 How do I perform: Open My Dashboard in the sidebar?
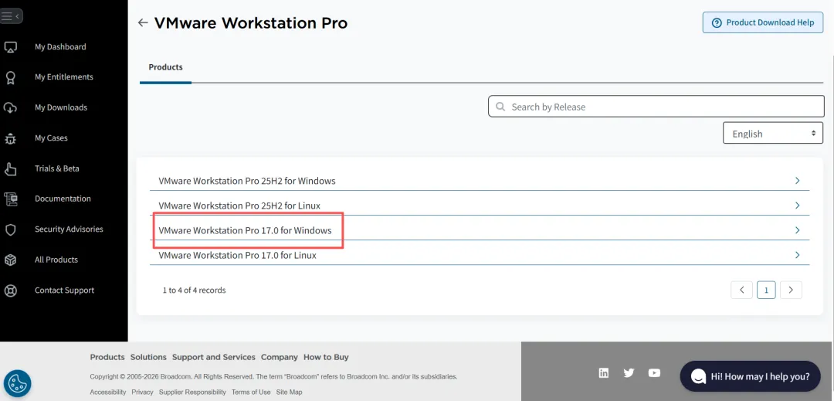click(x=60, y=47)
